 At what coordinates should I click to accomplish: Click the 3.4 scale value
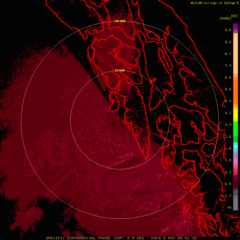click(x=228, y=125)
